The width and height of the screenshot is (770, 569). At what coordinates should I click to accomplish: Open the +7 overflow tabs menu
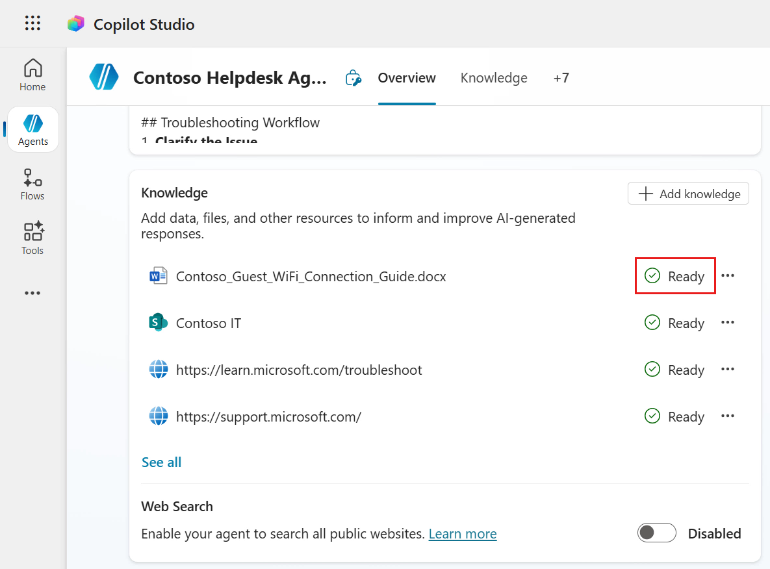click(561, 78)
